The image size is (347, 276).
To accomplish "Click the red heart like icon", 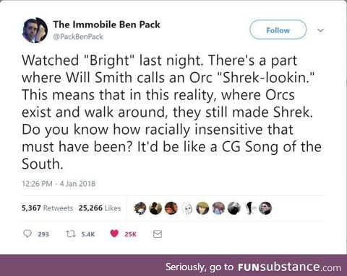I will (114, 233).
